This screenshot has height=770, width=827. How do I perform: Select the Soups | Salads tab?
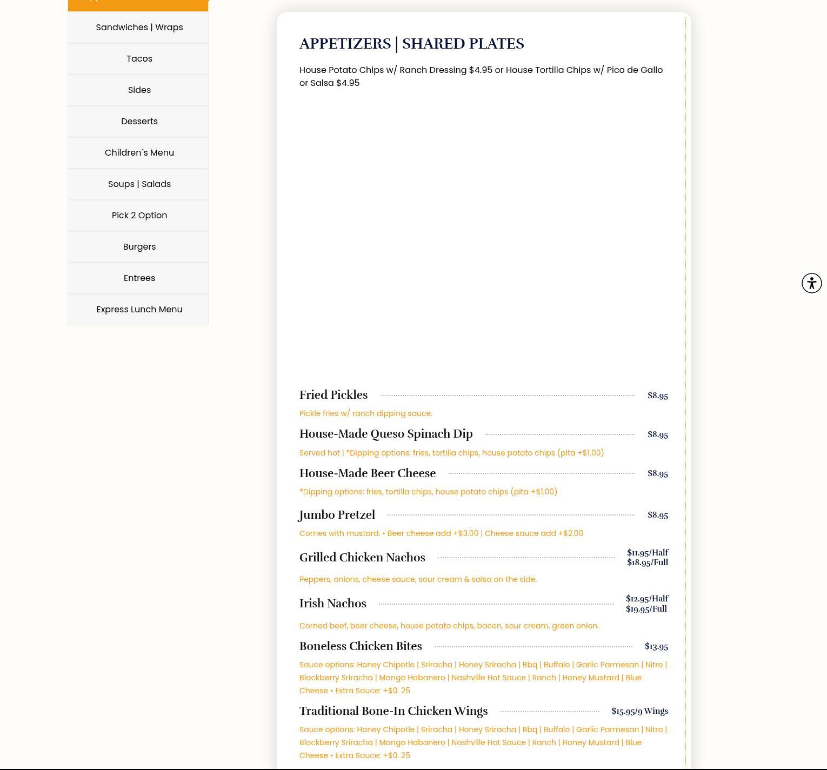click(x=139, y=184)
